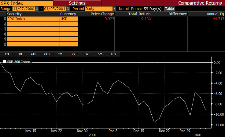This screenshot has width=225, height=137.
Task: Click the Dec 22 x-axis label
Action: click(164, 131)
